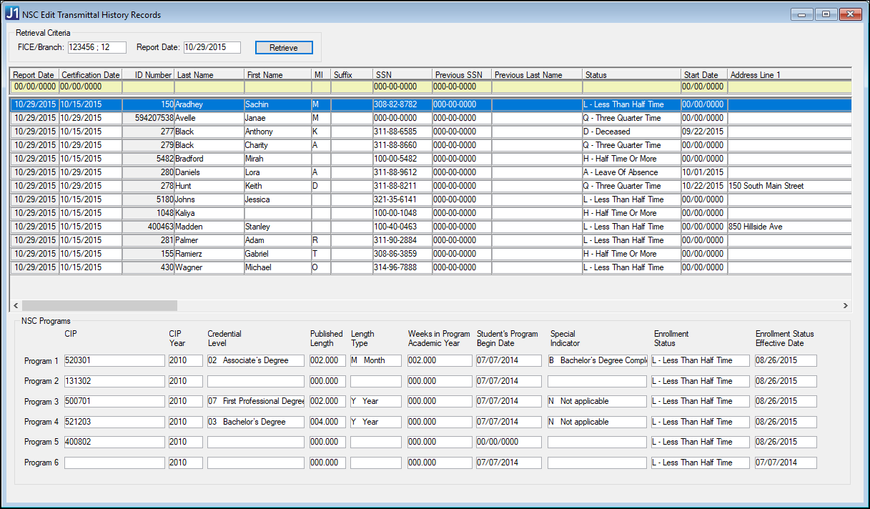
Task: Open Program 4 Special Indicator Not applicable field
Action: point(596,422)
